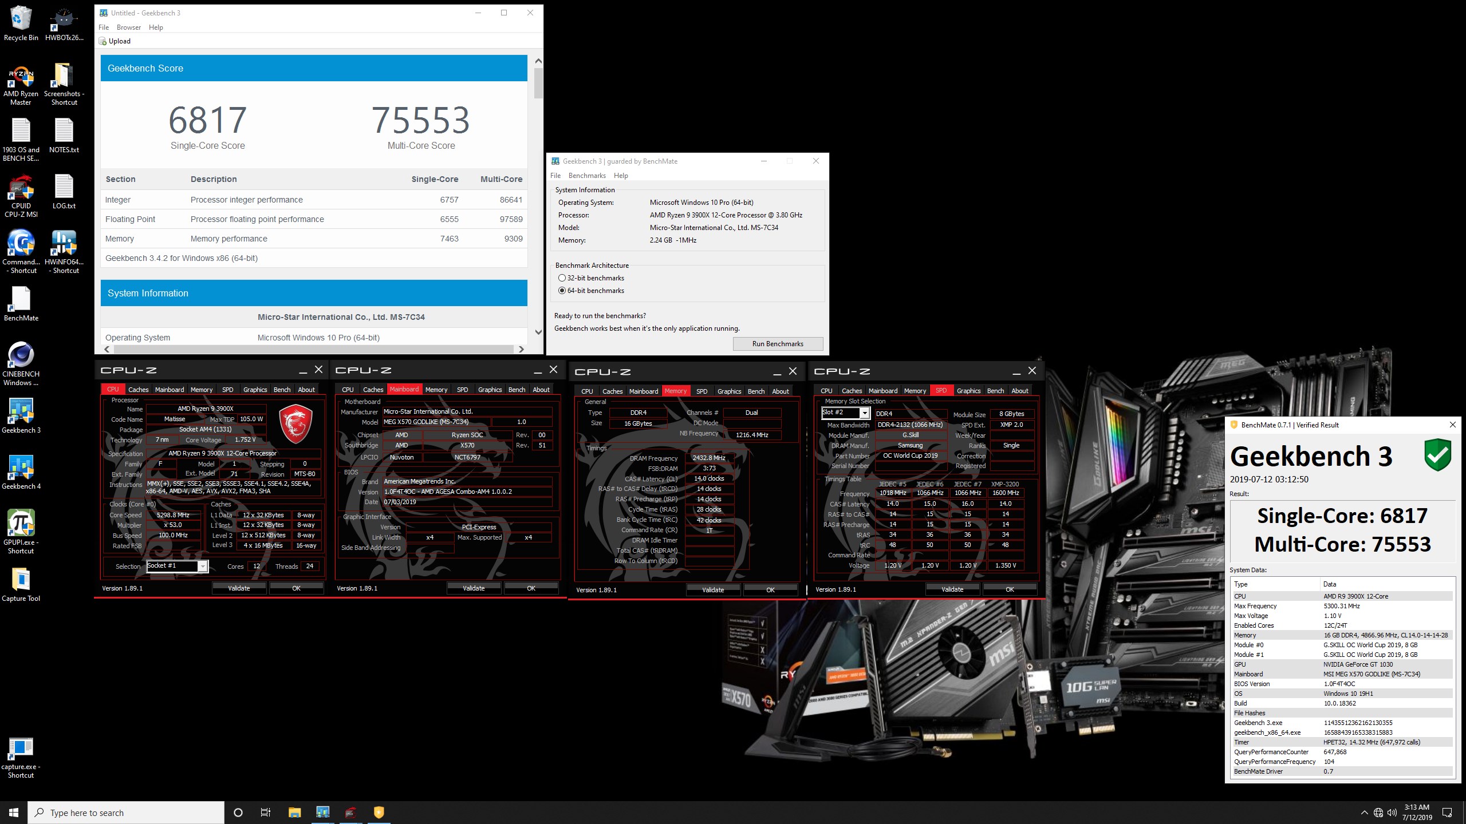Select the 64-bit benchmarks radio button
Screen dimensions: 1466x824
click(562, 291)
